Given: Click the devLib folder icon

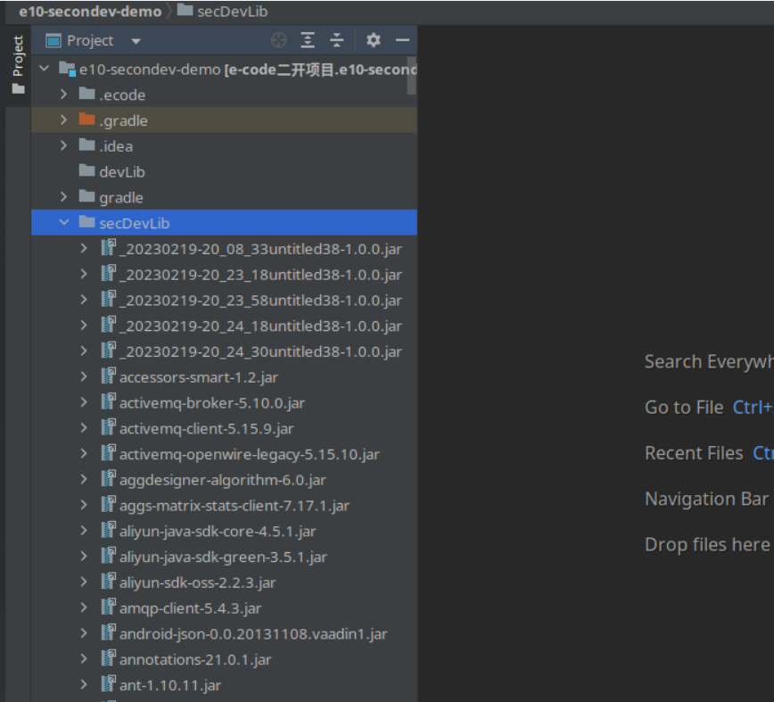Looking at the screenshot, I should coord(86,170).
